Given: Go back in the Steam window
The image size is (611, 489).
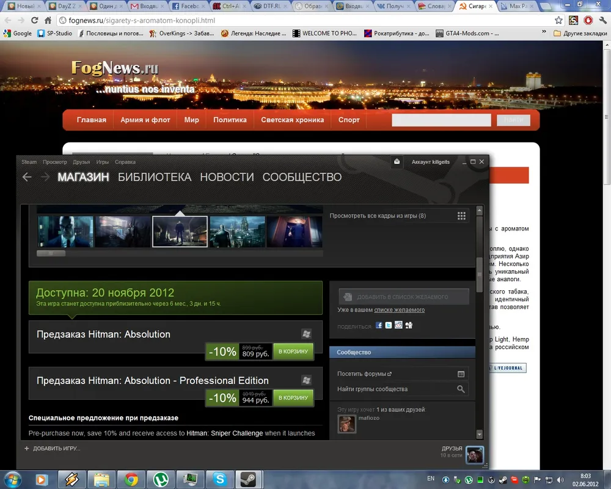Looking at the screenshot, I should [x=27, y=177].
